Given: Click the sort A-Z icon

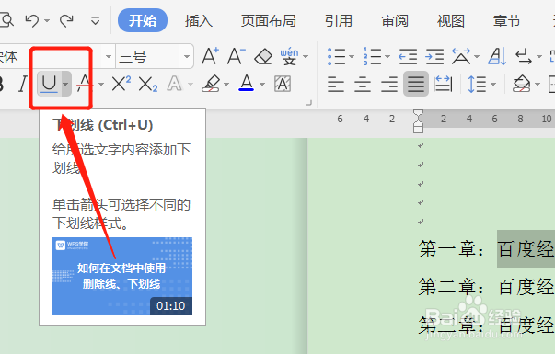Looking at the screenshot, I should click(x=497, y=56).
